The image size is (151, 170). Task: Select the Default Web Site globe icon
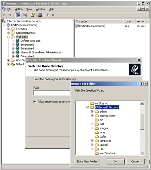pyautogui.click(x=17, y=41)
